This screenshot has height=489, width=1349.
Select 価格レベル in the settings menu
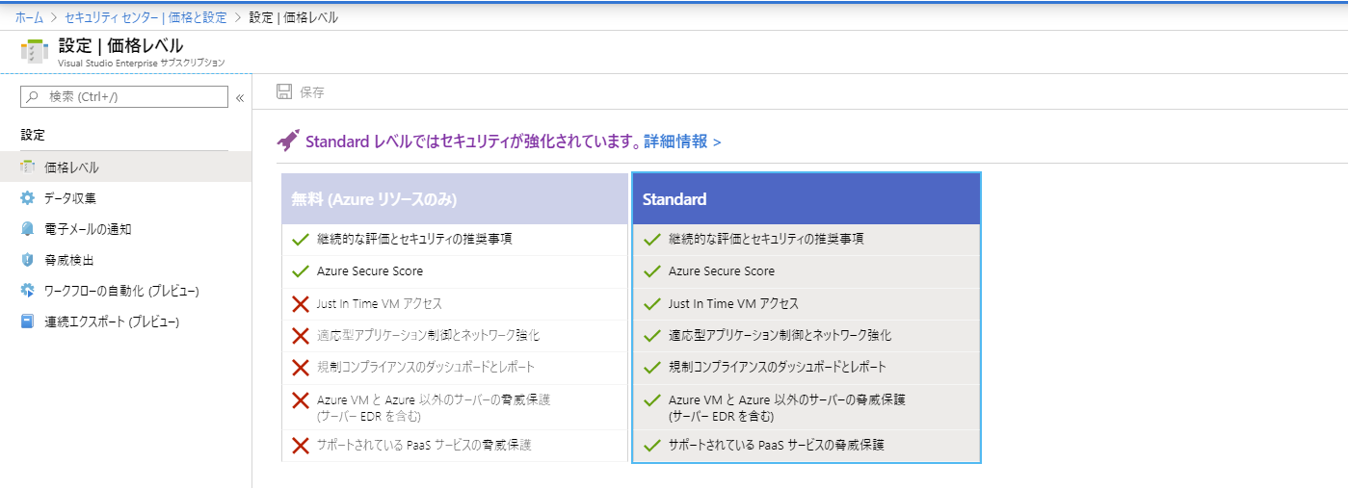pos(126,167)
